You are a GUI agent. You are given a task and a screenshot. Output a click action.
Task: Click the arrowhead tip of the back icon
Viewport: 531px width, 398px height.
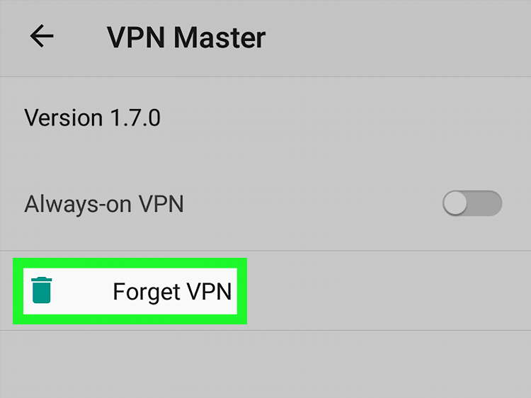pos(33,35)
